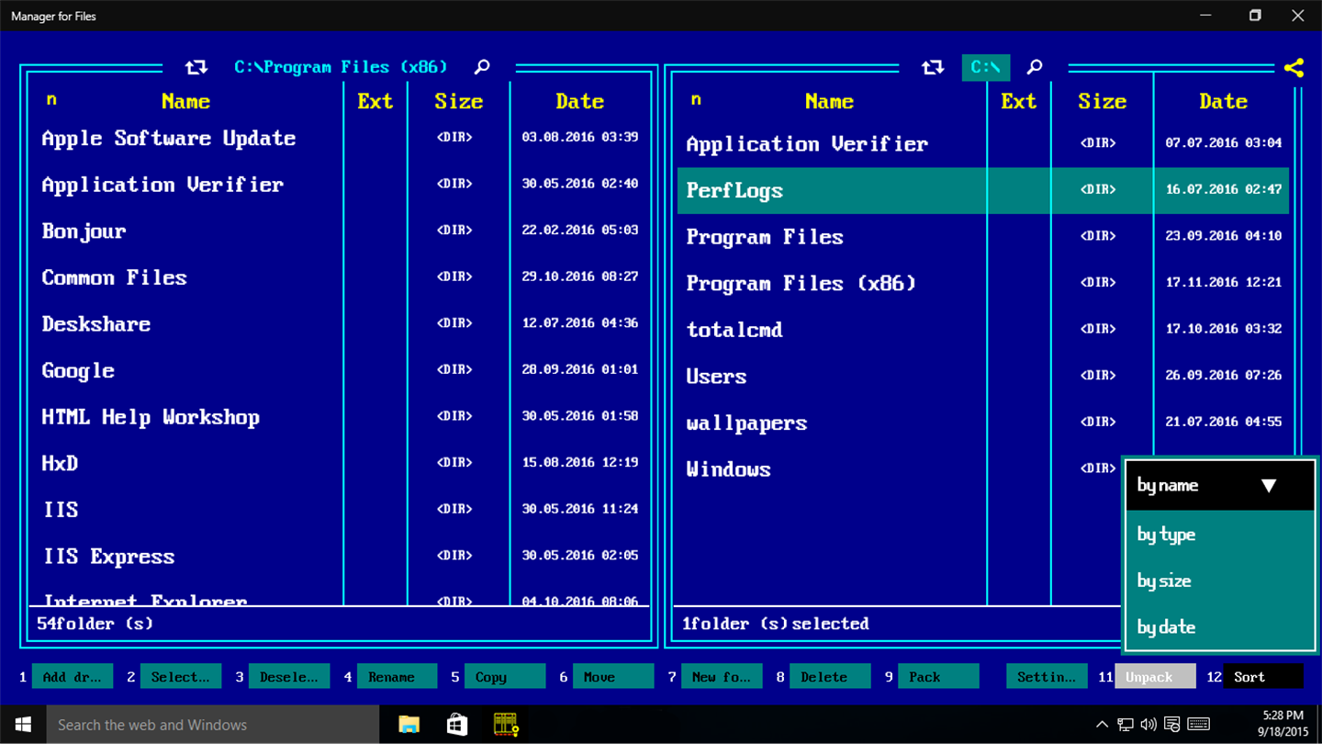Click the New folder button
The image size is (1322, 744).
722,676
